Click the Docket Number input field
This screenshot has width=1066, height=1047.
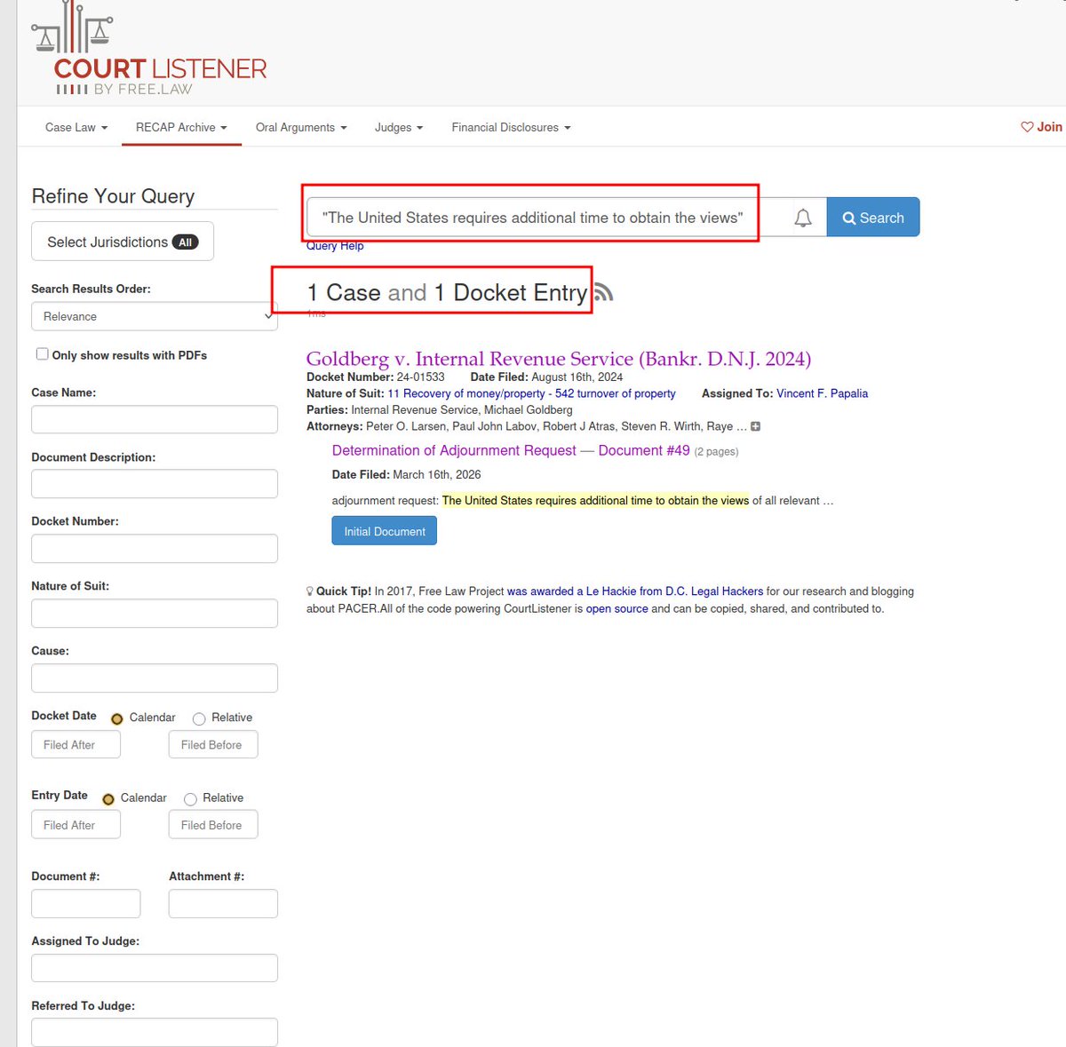coord(155,549)
